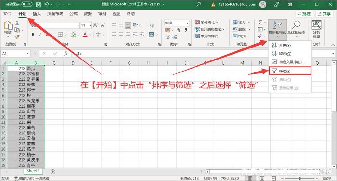Switch to Page Break Preview icon
The height and width of the screenshot is (181, 337).
[x=273, y=178]
